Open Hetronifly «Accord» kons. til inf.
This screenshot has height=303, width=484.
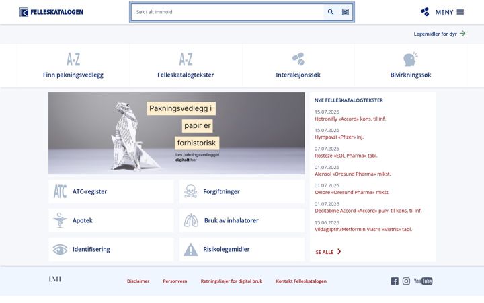click(350, 119)
